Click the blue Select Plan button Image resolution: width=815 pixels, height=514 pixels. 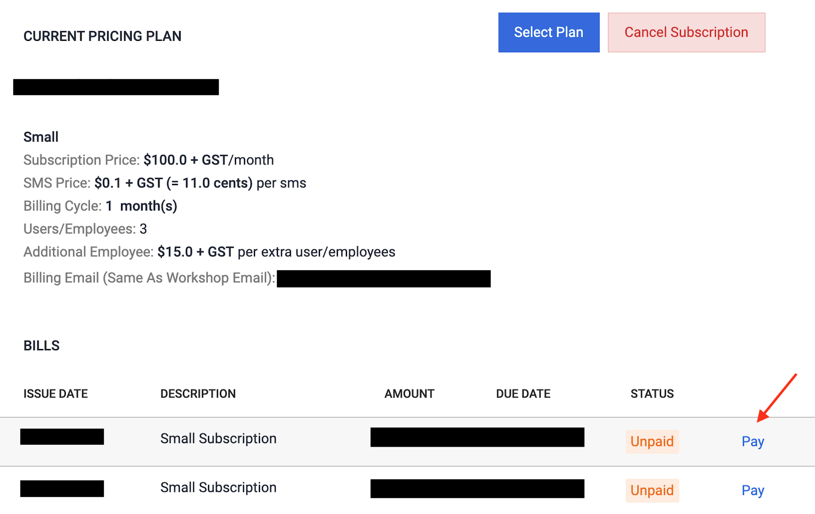(549, 33)
